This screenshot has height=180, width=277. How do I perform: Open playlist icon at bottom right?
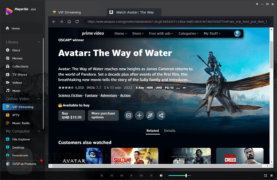(x=272, y=176)
